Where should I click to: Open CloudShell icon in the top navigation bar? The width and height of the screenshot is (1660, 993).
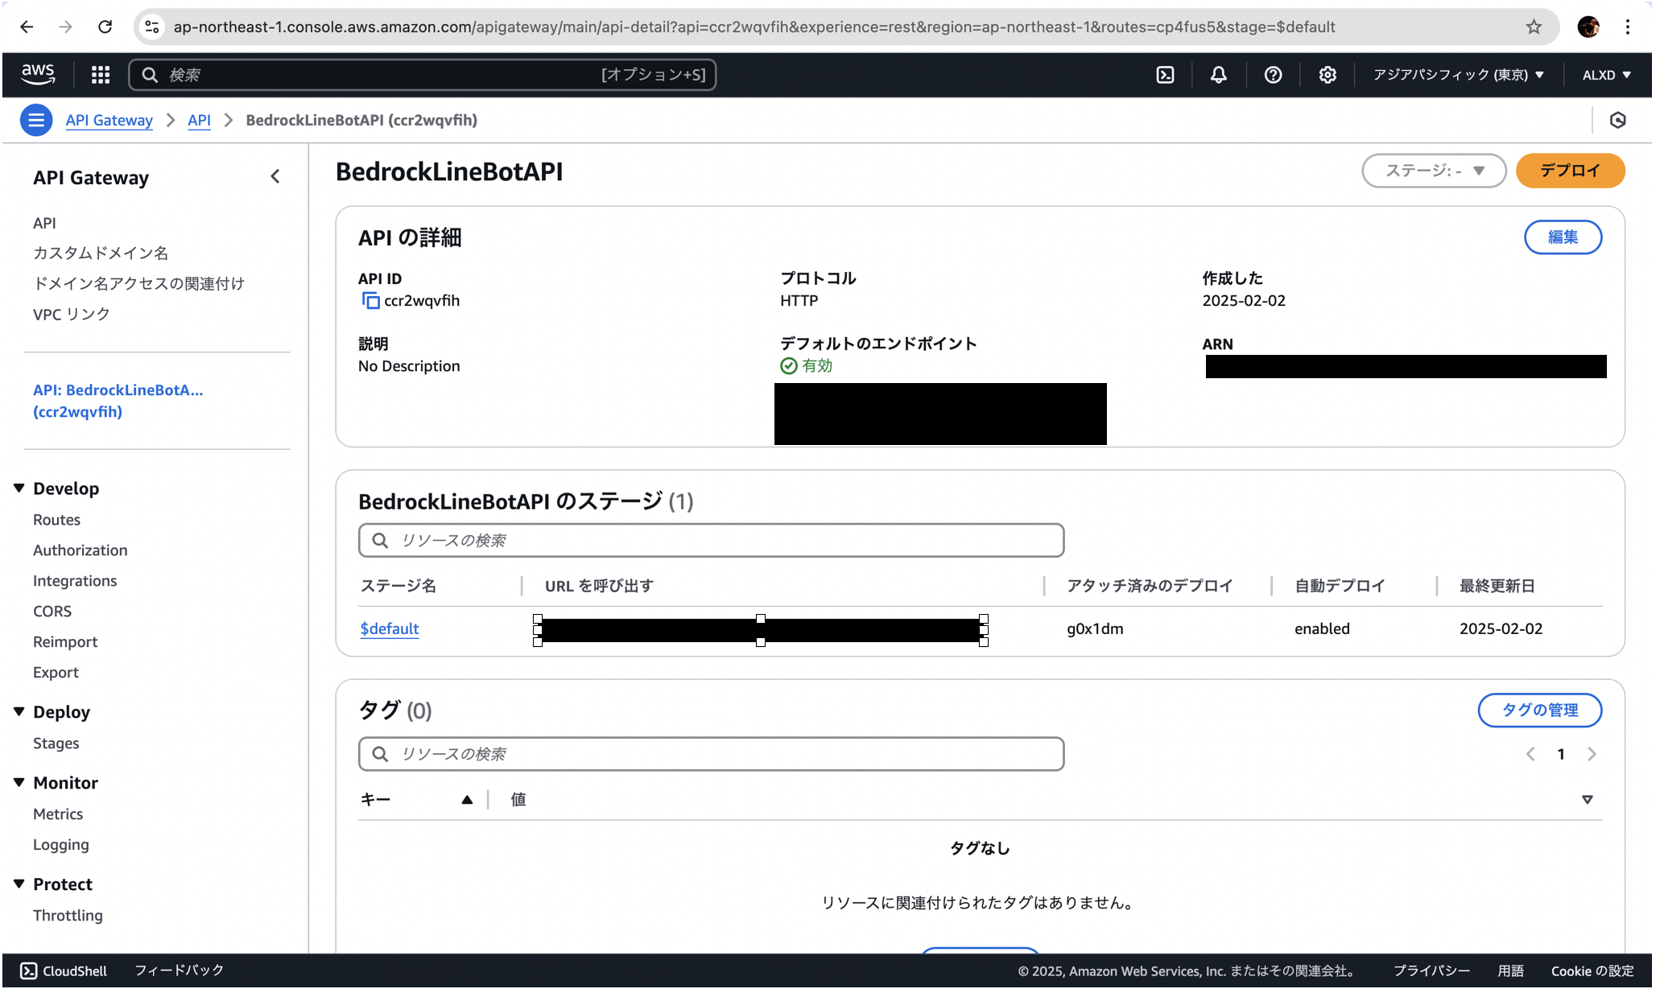pos(1164,74)
